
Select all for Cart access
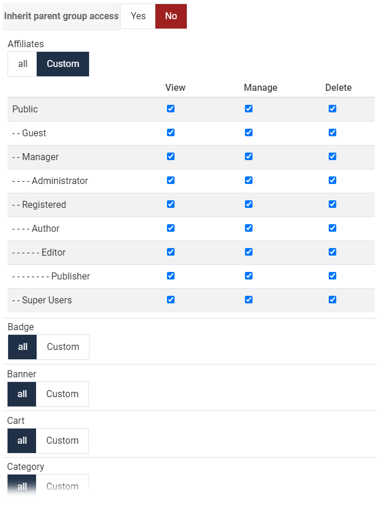point(22,440)
